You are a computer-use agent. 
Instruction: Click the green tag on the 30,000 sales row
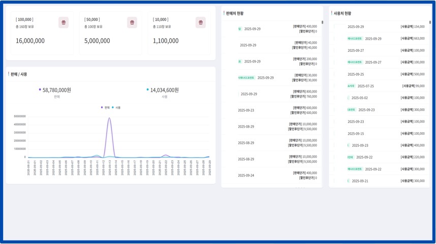tap(246, 78)
